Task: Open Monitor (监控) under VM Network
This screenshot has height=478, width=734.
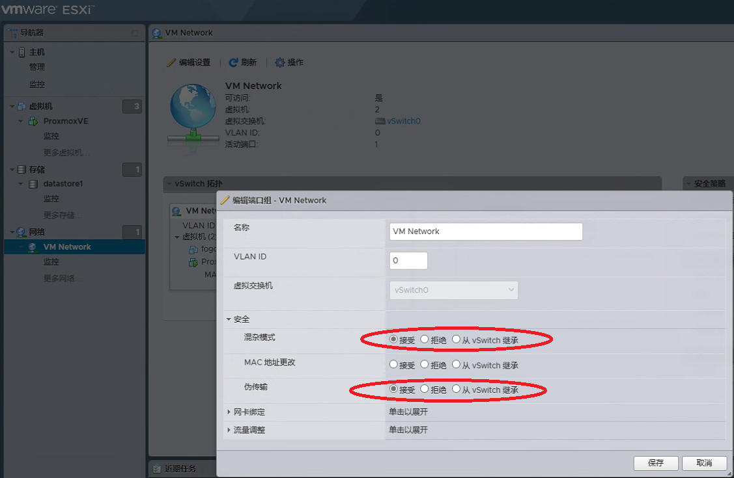Action: pyautogui.click(x=51, y=262)
